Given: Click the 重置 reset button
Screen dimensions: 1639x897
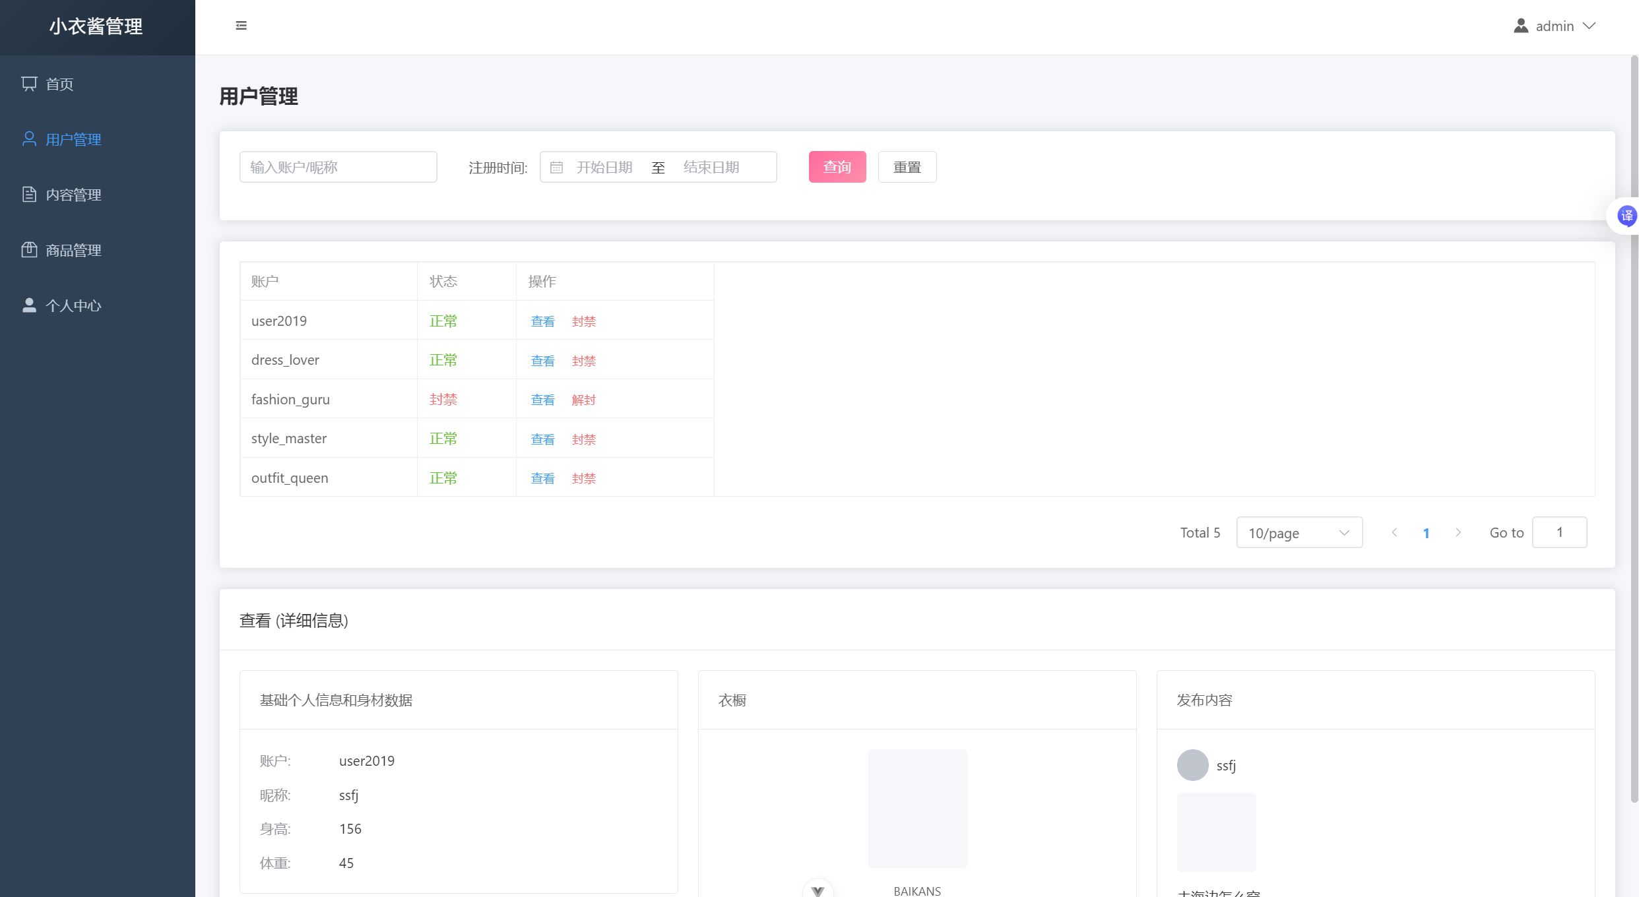Looking at the screenshot, I should click(907, 167).
